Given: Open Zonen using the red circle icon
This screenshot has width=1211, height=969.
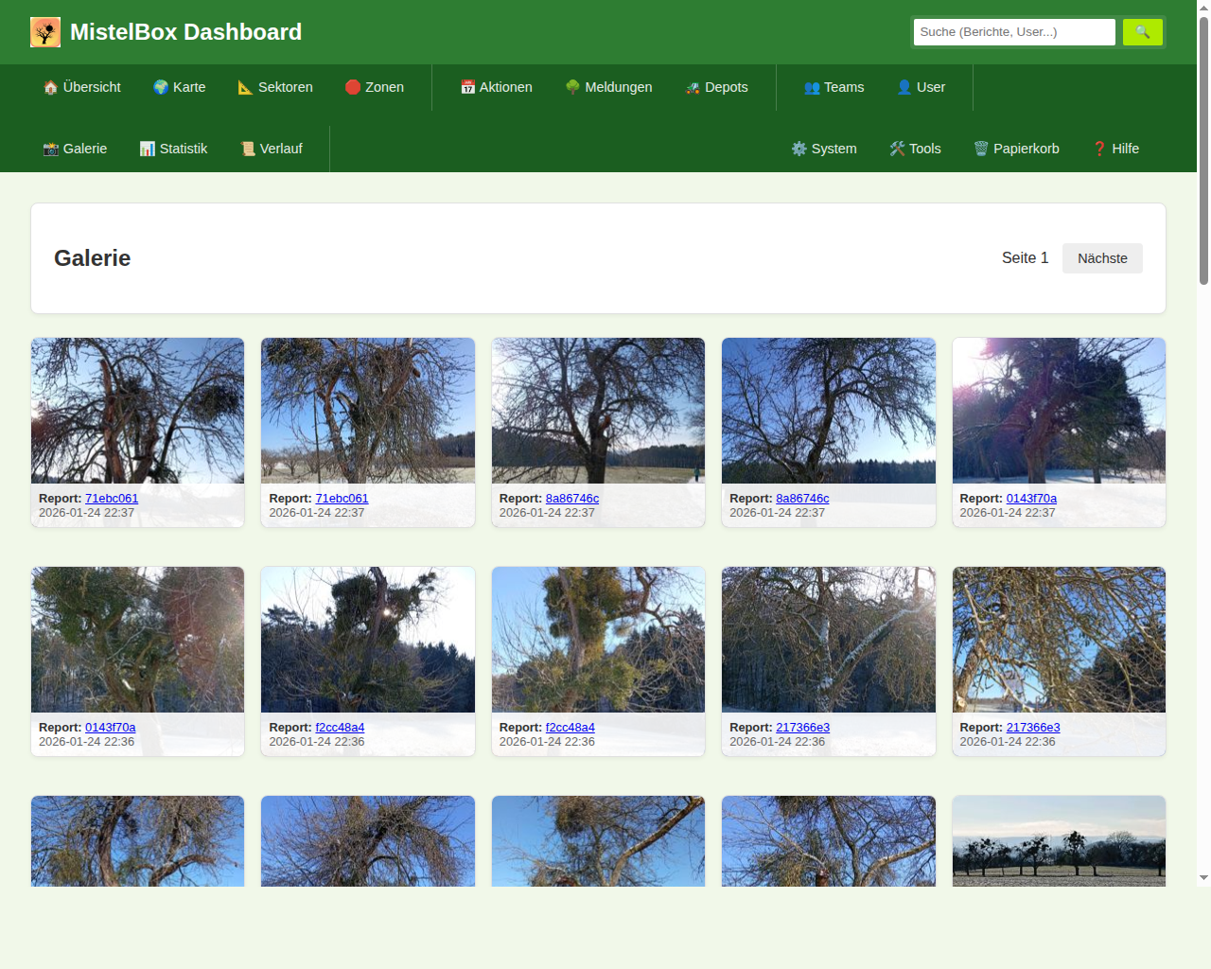Looking at the screenshot, I should [353, 87].
